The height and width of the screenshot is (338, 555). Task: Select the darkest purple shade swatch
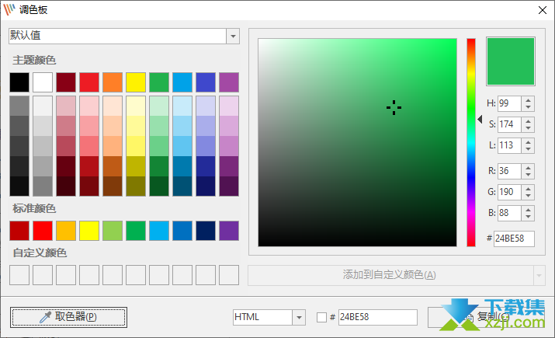click(x=229, y=186)
